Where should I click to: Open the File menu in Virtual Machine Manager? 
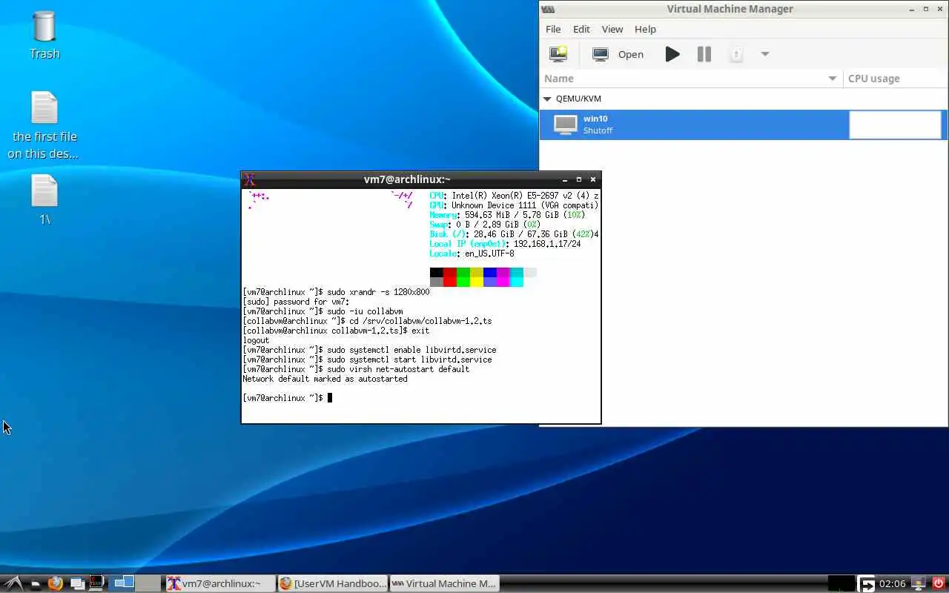tap(553, 29)
